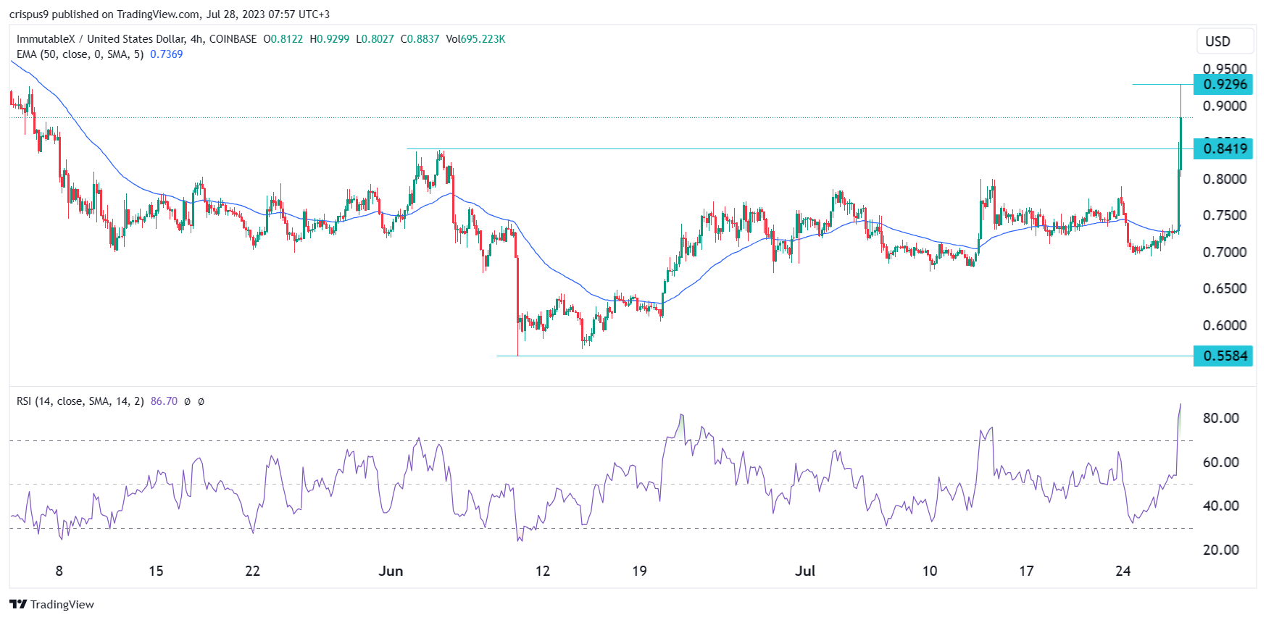Click the TradingView logo icon
This screenshot has width=1266, height=620.
click(18, 604)
